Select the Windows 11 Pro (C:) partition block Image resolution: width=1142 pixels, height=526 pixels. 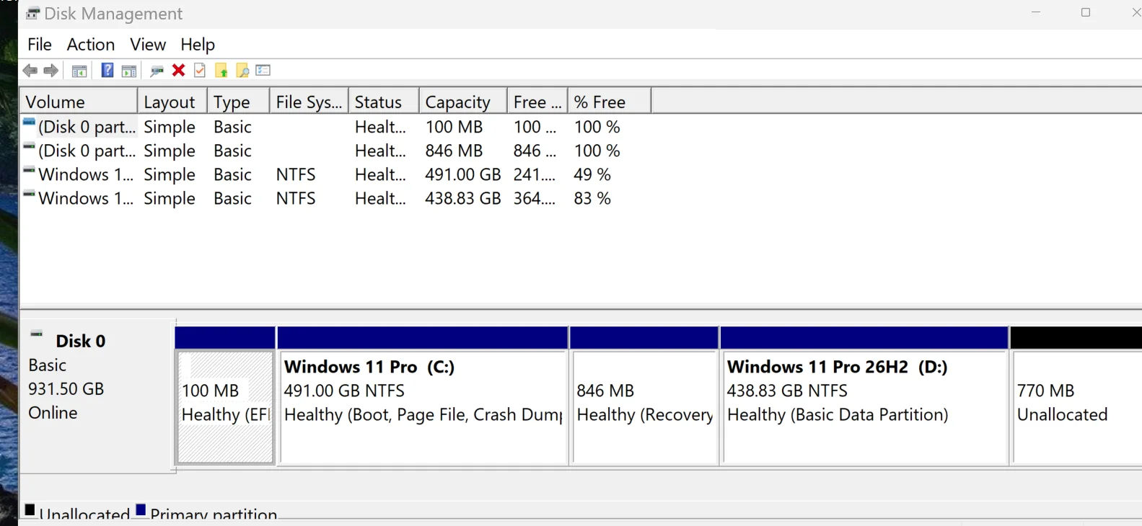(x=423, y=407)
